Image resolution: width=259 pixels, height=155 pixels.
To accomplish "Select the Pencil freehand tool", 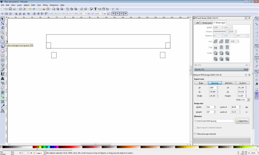I will 2,65.
